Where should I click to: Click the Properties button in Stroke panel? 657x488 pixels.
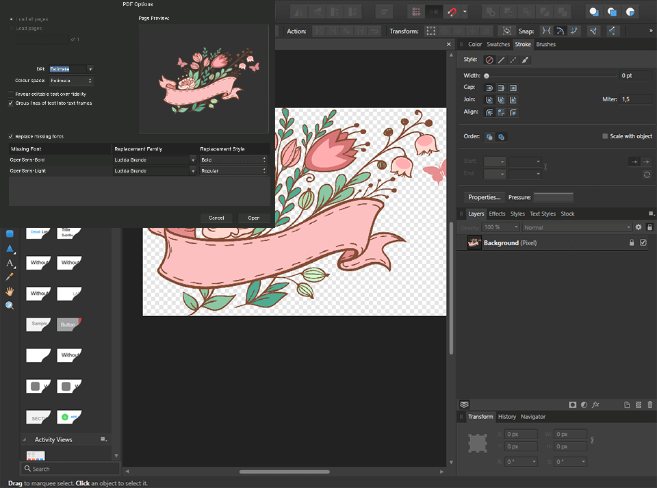pos(484,197)
